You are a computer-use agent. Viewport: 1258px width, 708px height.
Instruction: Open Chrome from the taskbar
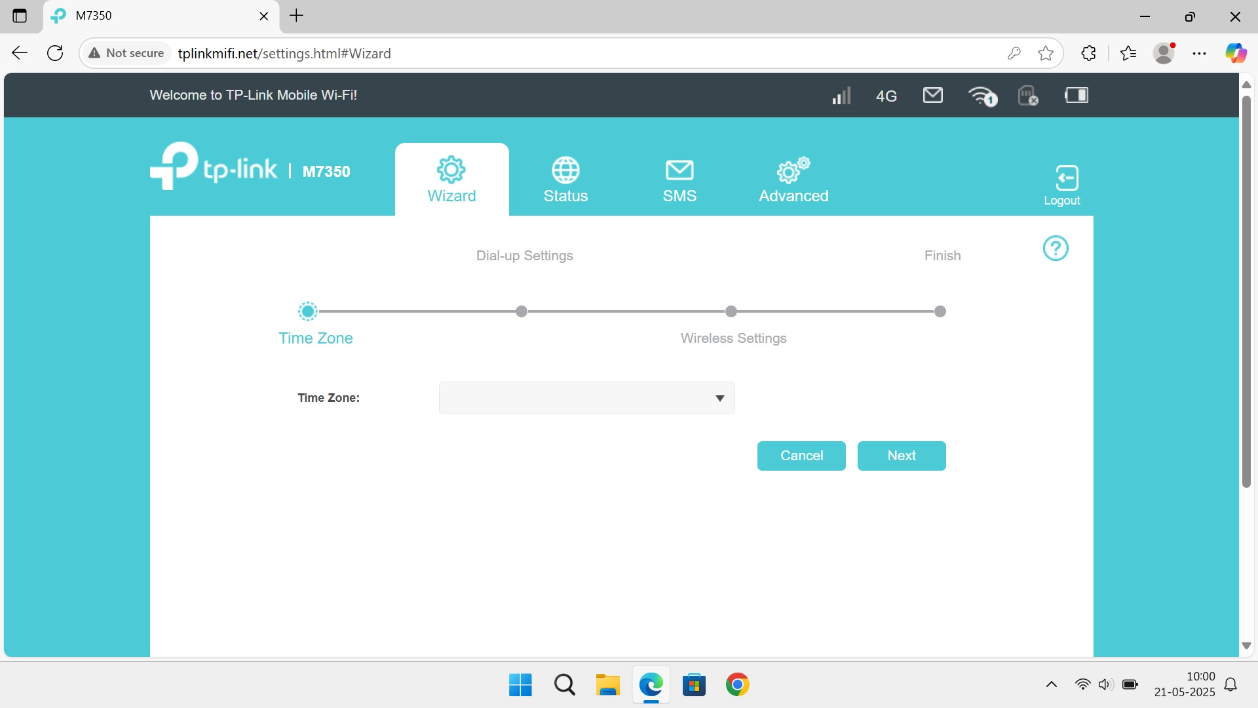(738, 684)
